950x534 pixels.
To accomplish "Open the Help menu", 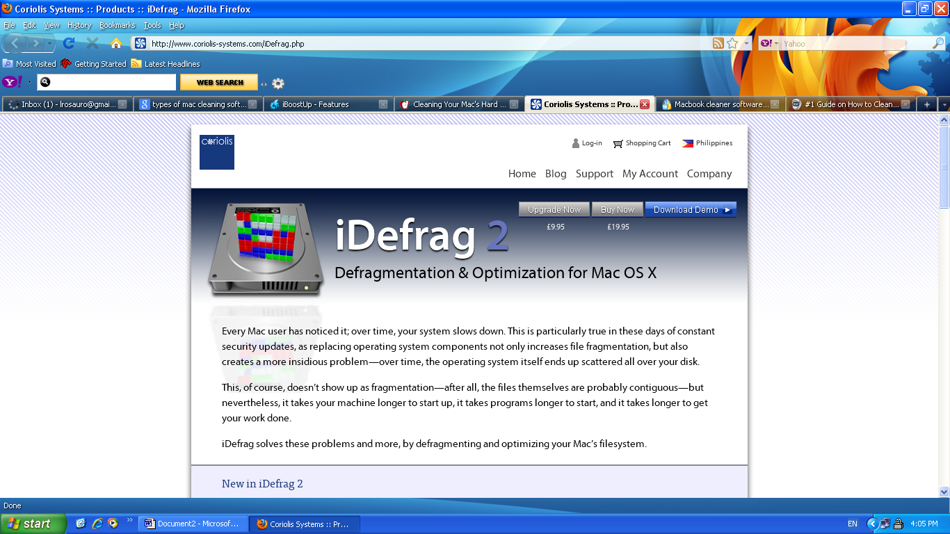I will tap(177, 25).
